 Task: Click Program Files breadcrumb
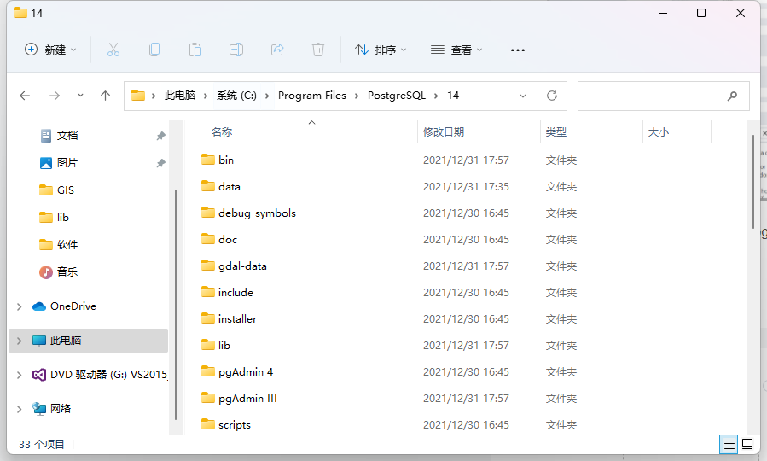coord(312,96)
